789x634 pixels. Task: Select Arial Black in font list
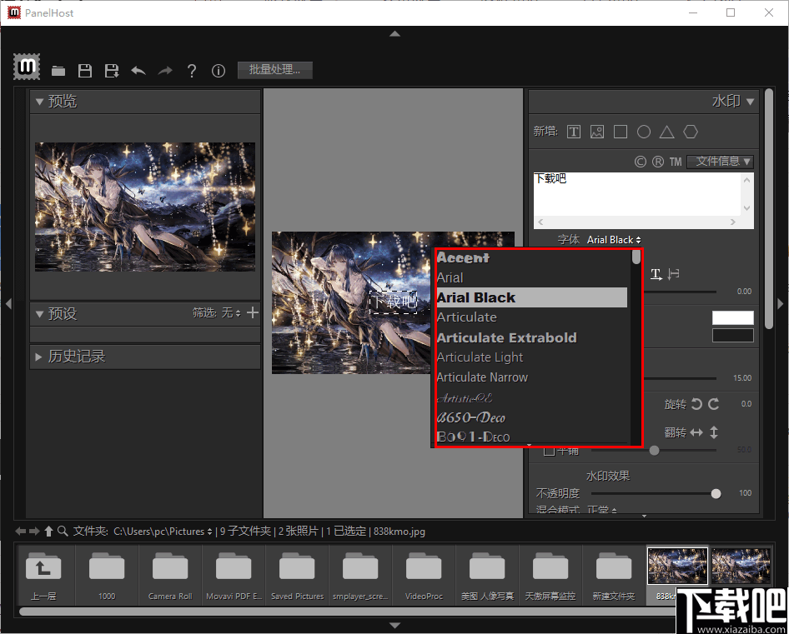[532, 297]
